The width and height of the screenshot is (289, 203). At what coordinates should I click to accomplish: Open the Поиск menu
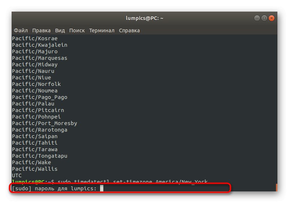77,30
